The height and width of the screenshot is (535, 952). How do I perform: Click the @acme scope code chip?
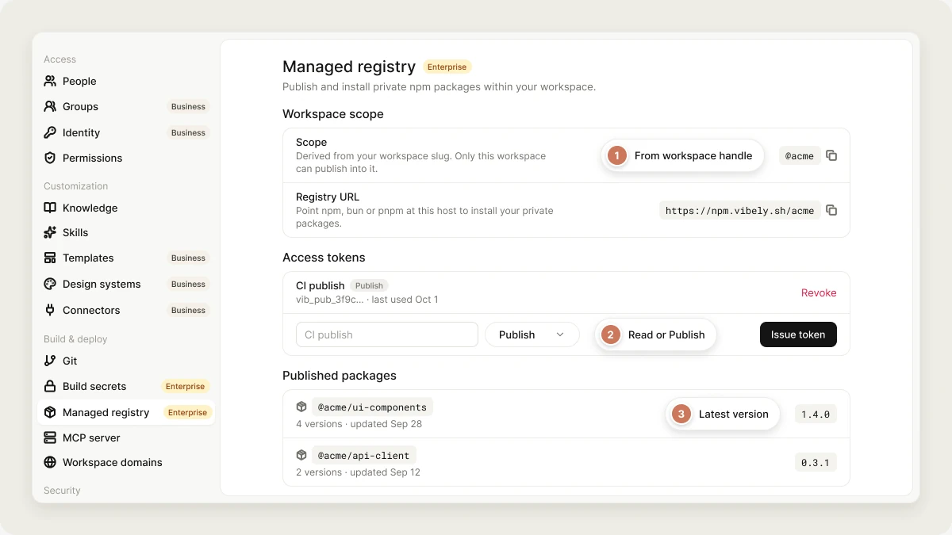[x=800, y=156]
